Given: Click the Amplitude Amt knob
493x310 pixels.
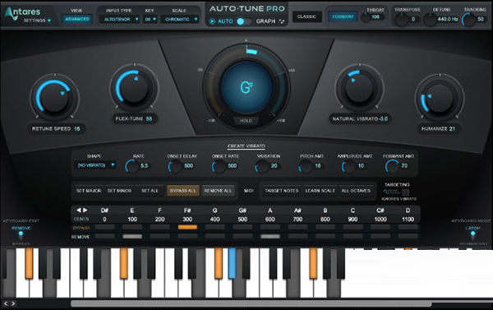Looking at the screenshot, I should (348, 166).
